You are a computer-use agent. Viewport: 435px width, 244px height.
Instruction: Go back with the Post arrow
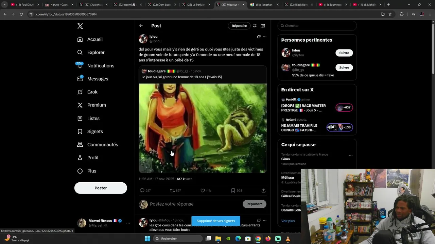(141, 26)
